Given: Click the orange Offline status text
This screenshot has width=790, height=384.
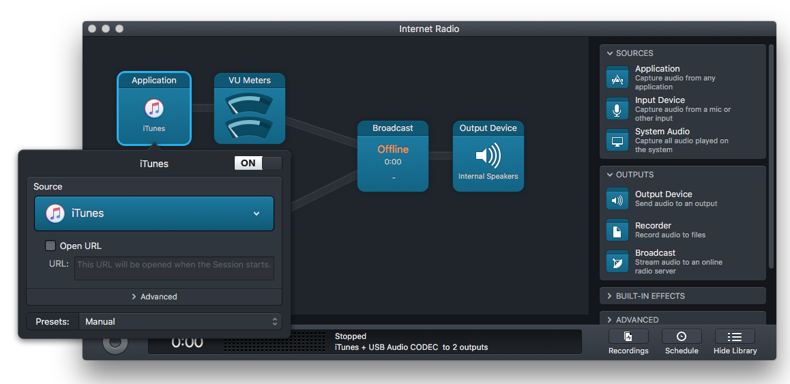Looking at the screenshot, I should tap(393, 149).
